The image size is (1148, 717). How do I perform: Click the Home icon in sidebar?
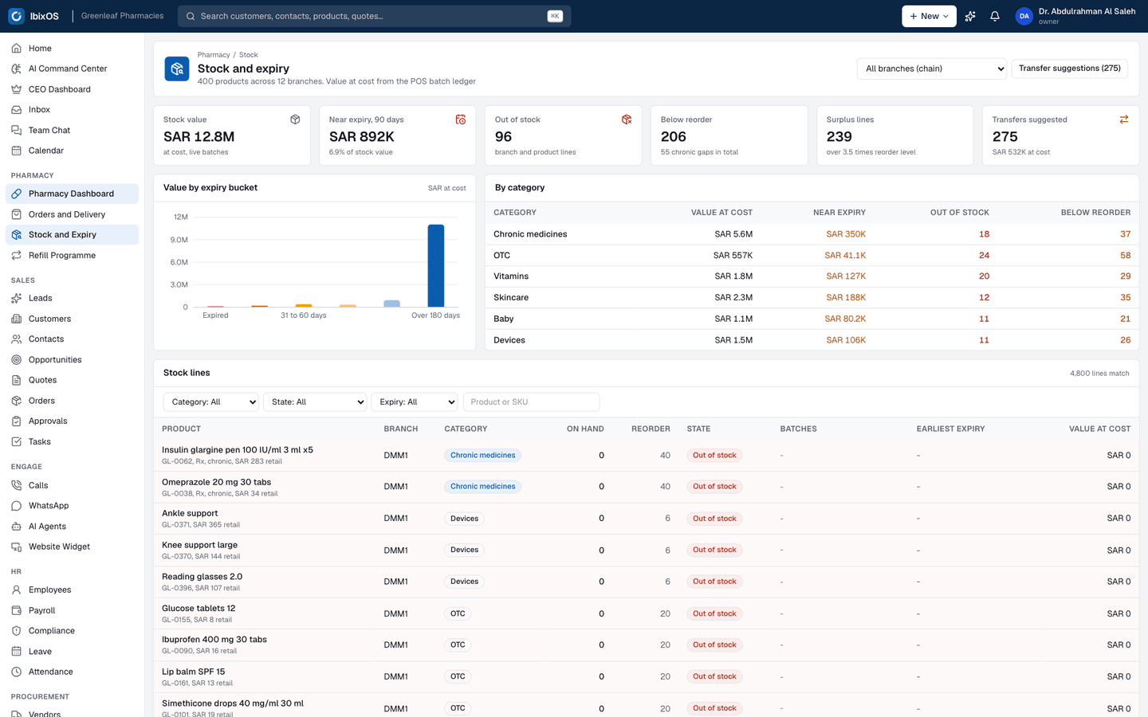point(16,49)
